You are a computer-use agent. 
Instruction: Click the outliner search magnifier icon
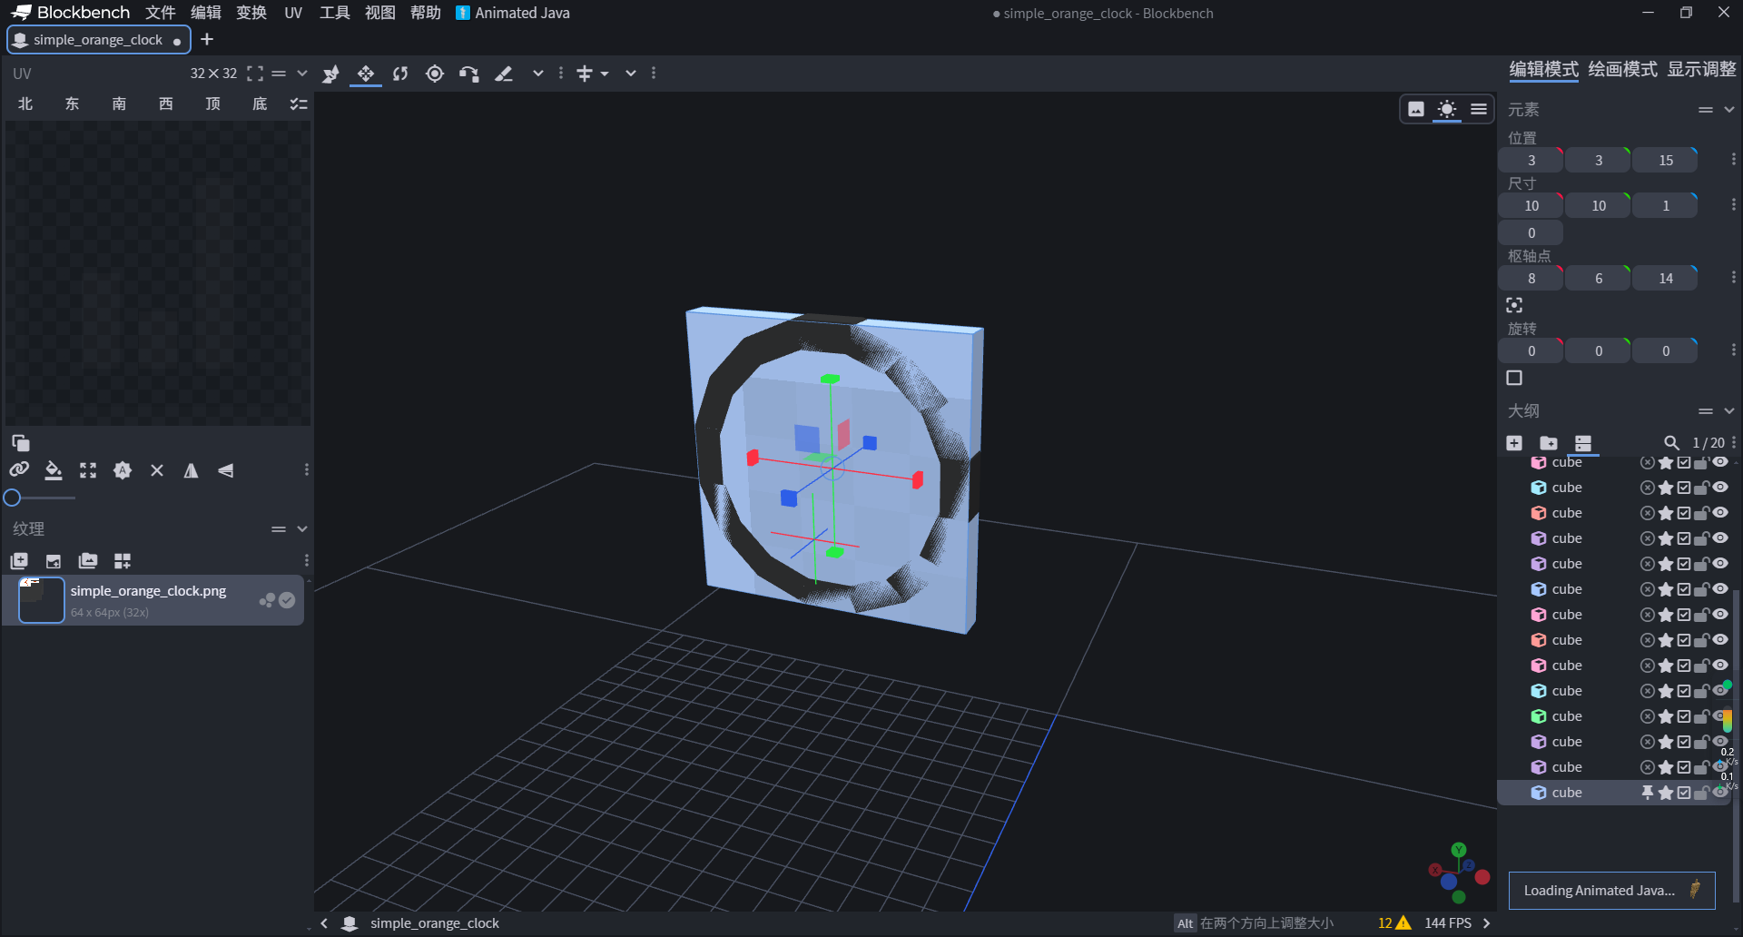coord(1671,443)
